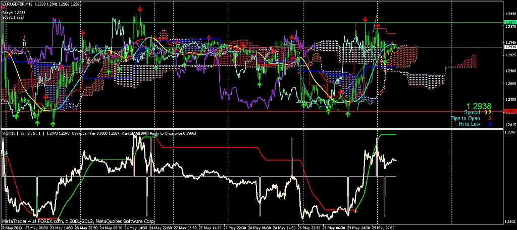Click red 1.2837 price tag on axis
Screen dimensions: 517x230
pyautogui.click(x=510, y=111)
